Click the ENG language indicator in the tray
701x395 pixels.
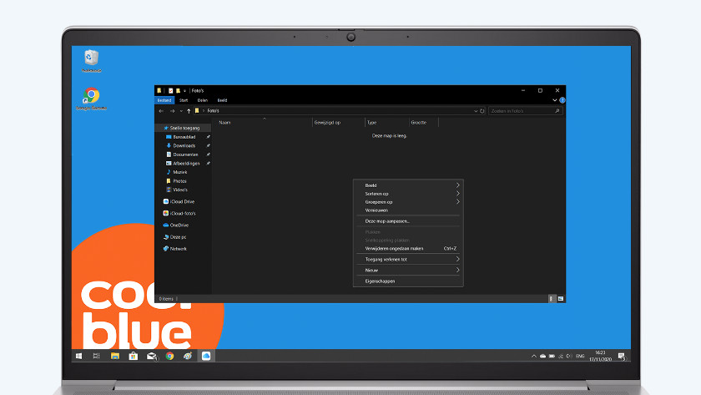pos(580,357)
